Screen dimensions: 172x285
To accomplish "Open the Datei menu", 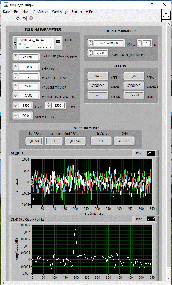I will 7,12.
